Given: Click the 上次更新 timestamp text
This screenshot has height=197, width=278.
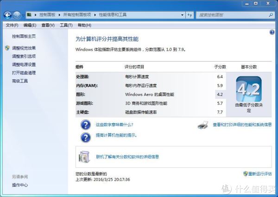Looking at the screenshot, I should coord(103,179).
